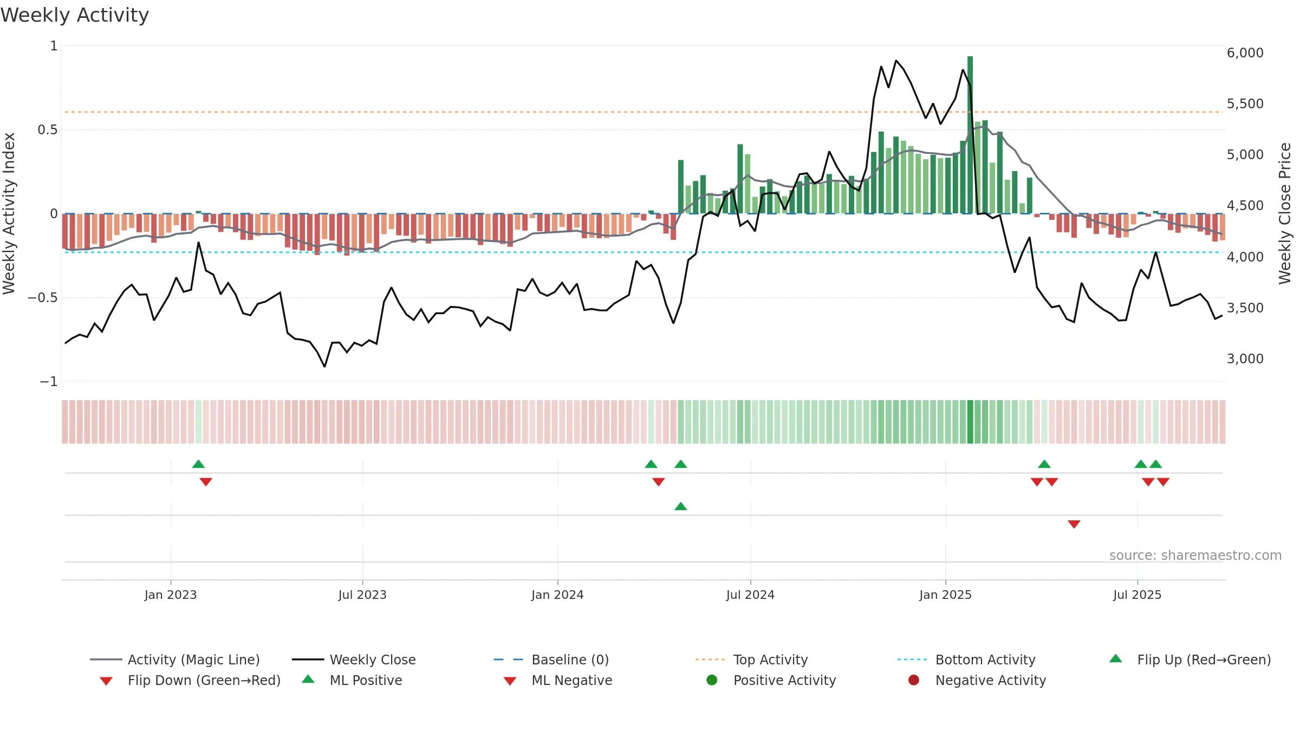Click the Bottom Activity legend line icon
1300x731 pixels.
(912, 660)
